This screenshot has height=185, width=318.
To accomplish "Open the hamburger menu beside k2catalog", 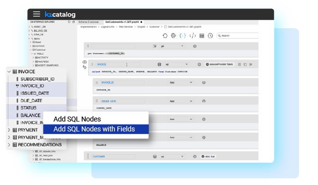I will 37,14.
